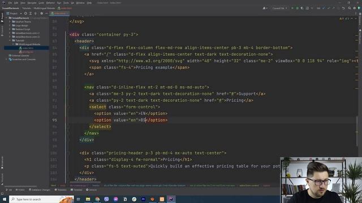Image resolution: width=362 pixels, height=203 pixels.
Task: Open the File menu
Action: point(10,3)
